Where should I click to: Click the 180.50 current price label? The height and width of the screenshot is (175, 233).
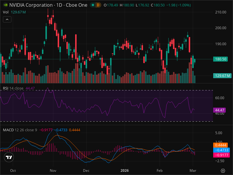pos(221,59)
